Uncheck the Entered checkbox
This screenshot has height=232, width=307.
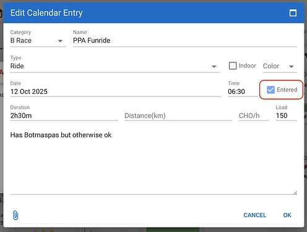270,90
